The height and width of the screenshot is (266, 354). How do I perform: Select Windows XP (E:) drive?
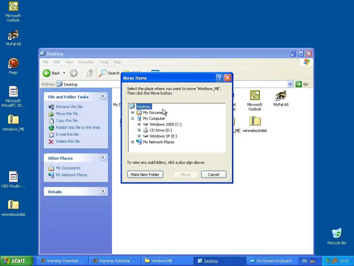[x=163, y=136]
